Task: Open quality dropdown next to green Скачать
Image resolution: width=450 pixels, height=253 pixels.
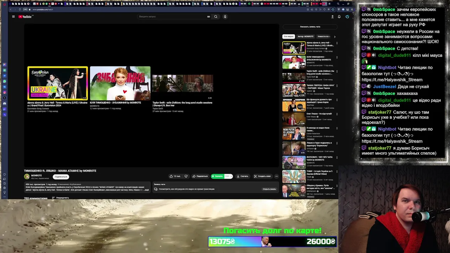Action: tap(229, 176)
